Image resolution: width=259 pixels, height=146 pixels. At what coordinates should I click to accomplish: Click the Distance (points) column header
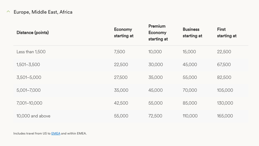tap(33, 33)
